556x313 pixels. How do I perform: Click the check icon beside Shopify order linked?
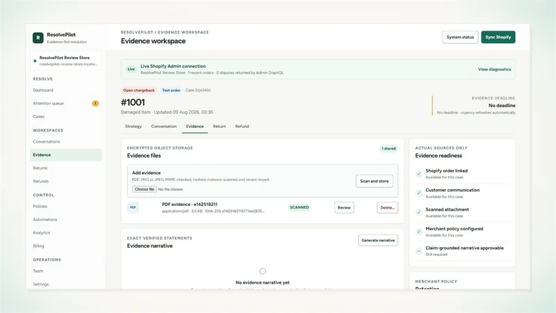click(x=419, y=173)
